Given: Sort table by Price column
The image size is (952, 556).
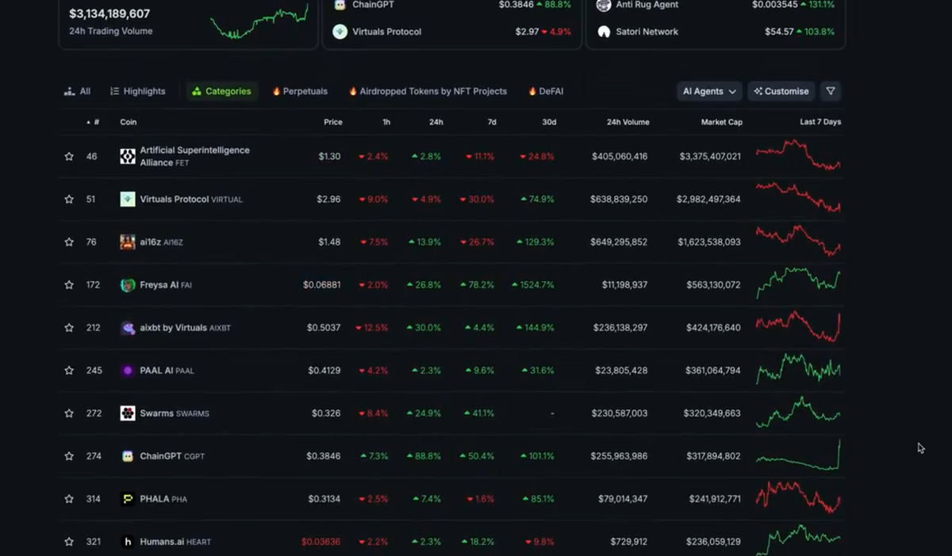Looking at the screenshot, I should point(333,122).
